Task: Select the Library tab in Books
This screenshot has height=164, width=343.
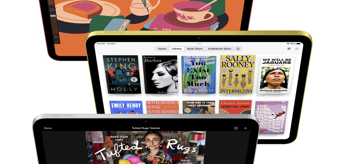Action: (176, 49)
